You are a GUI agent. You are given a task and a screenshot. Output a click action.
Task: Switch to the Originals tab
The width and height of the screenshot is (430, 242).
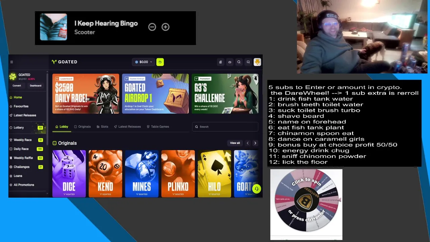tap(82, 127)
